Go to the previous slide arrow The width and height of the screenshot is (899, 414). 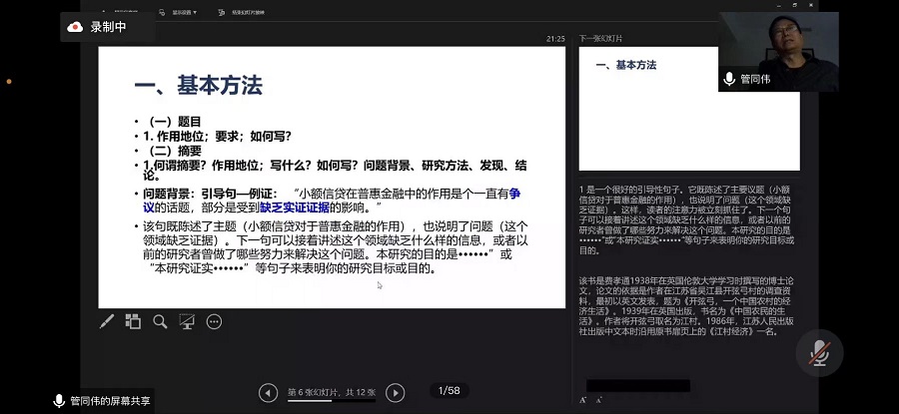[268, 392]
